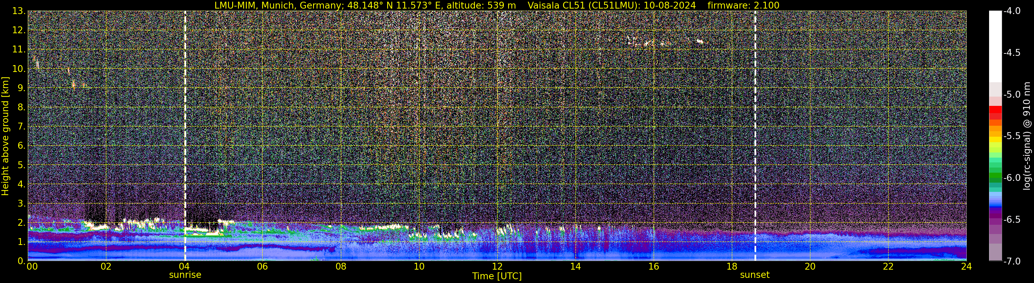Click the '22' tick on the time axis

(x=888, y=267)
